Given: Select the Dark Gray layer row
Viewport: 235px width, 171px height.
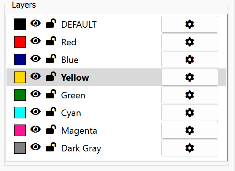Looking at the screenshot, I should (x=116, y=148).
